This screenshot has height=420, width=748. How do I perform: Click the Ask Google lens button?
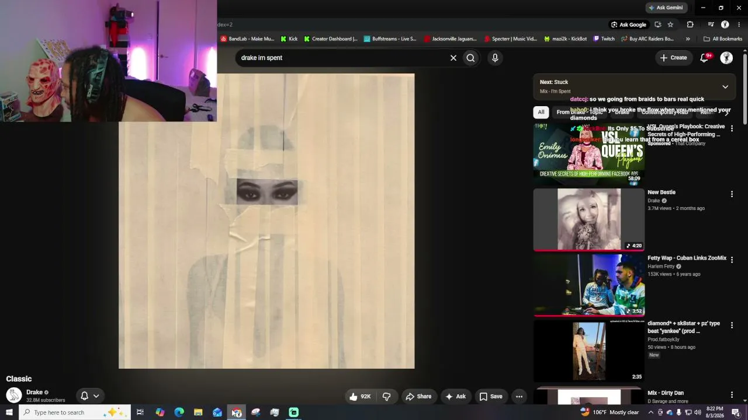pos(628,24)
